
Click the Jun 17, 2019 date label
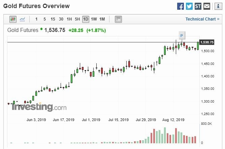click(64, 120)
